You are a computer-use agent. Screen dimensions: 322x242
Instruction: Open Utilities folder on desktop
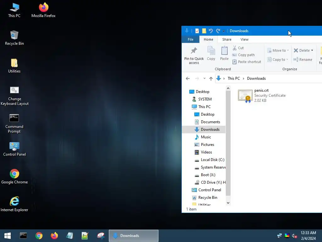click(x=14, y=66)
